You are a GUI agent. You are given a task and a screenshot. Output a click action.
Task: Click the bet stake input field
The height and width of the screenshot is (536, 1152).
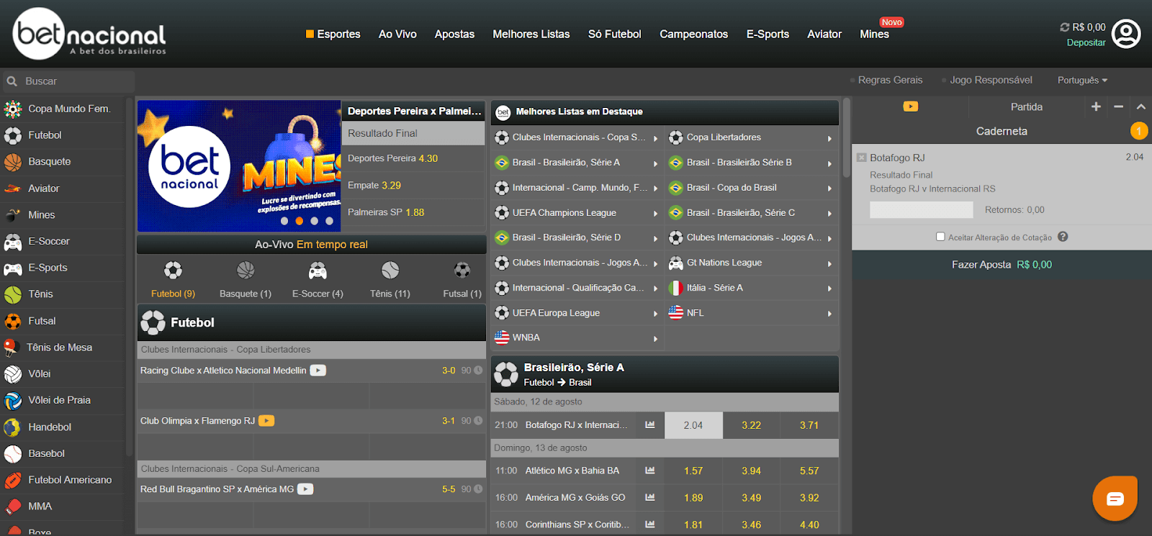tap(921, 209)
